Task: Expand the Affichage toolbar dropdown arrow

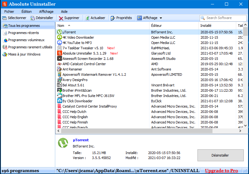Action: (x=161, y=18)
